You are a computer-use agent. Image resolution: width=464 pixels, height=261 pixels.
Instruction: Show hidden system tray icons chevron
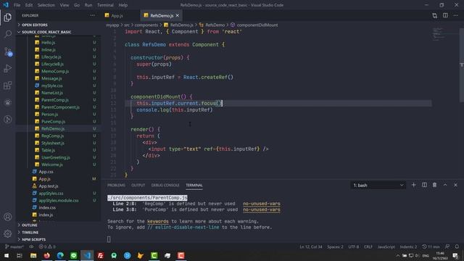click(x=398, y=255)
